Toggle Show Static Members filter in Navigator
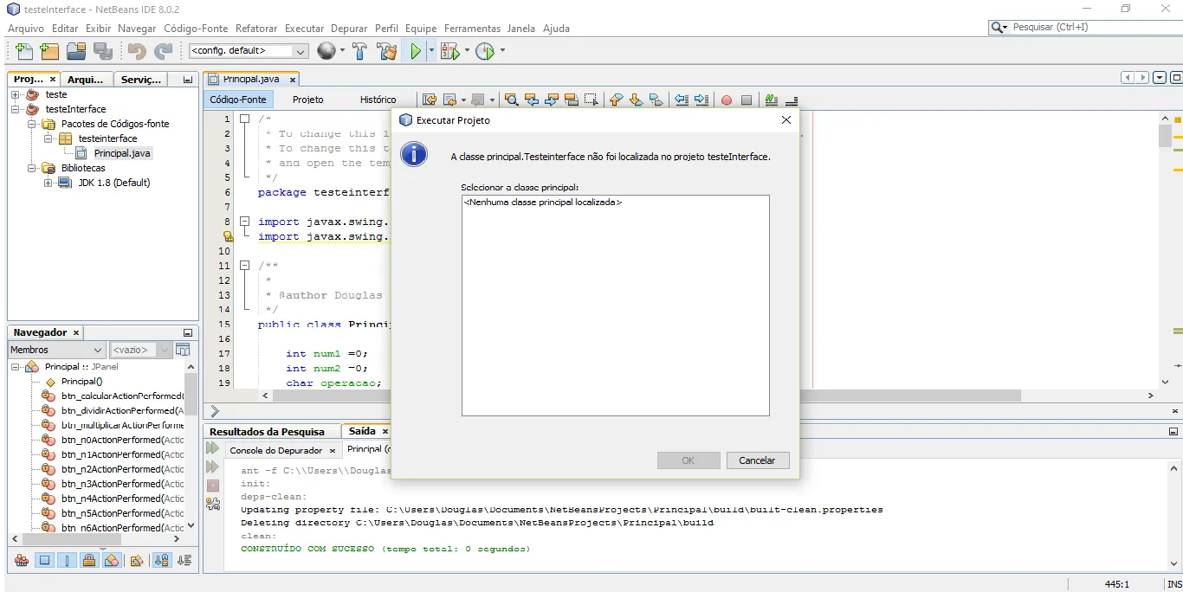The image size is (1183, 592). click(x=68, y=560)
